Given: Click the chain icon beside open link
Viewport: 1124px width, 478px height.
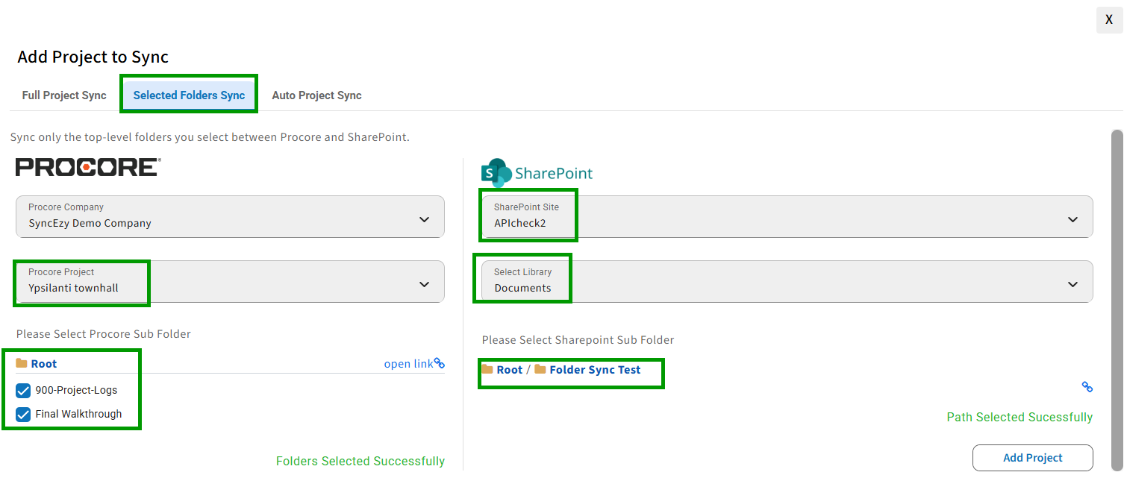Looking at the screenshot, I should click(440, 364).
